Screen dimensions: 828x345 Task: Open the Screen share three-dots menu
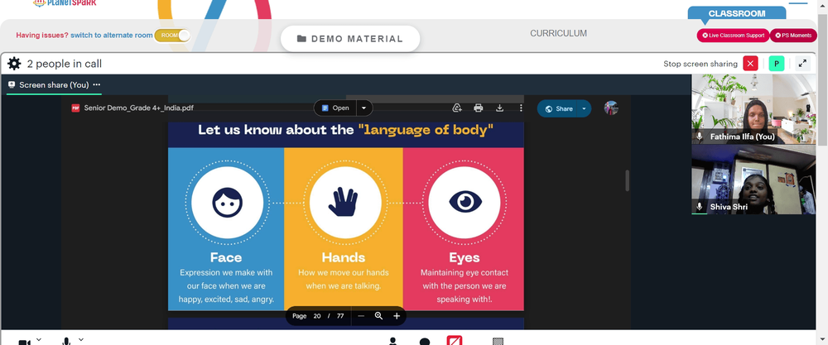tap(97, 84)
